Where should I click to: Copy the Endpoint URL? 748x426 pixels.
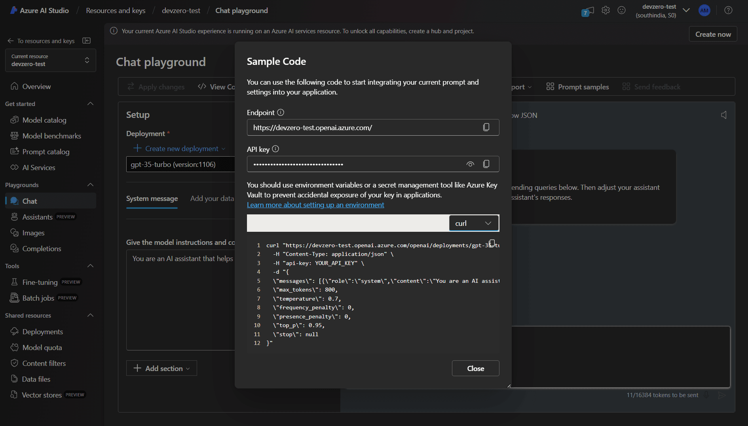coord(486,127)
